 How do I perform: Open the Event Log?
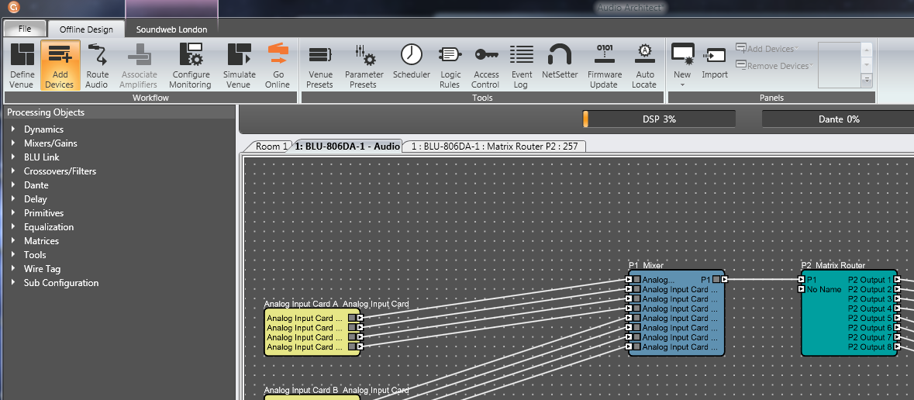click(x=522, y=66)
